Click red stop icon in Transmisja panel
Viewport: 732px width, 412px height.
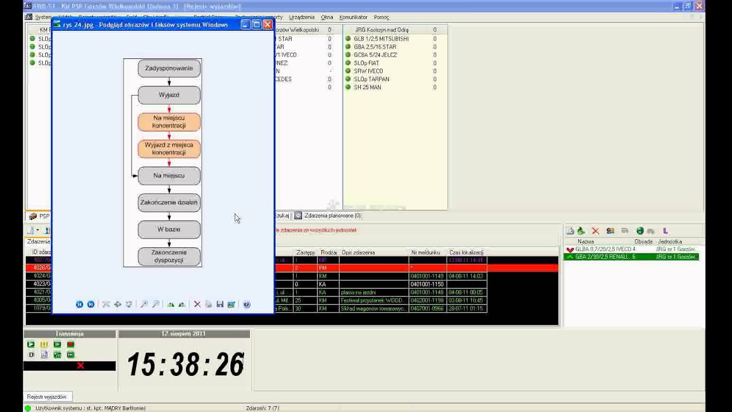click(70, 344)
